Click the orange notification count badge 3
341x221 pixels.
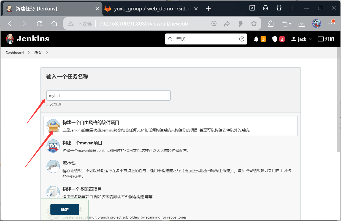[x=263, y=39]
